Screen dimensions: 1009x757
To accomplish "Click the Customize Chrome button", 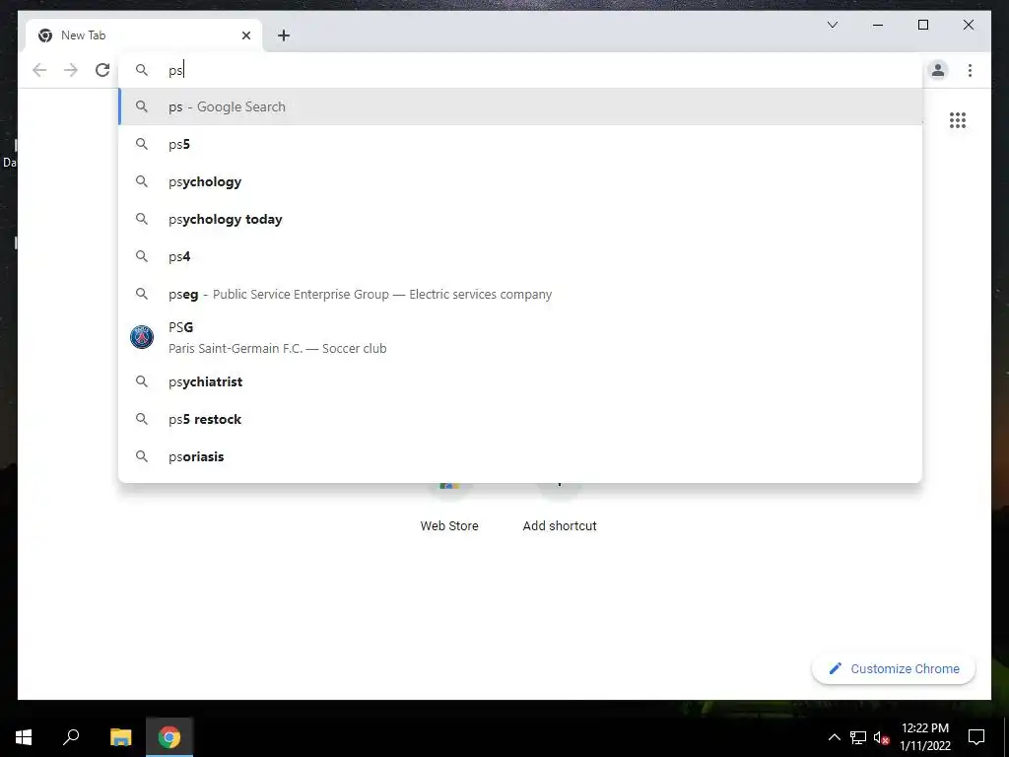I will (x=894, y=669).
